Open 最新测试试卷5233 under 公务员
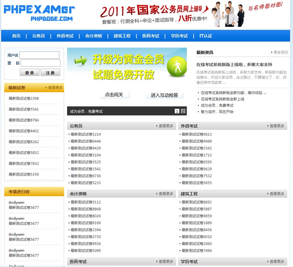This screenshot has width=293, height=267. 85,183
